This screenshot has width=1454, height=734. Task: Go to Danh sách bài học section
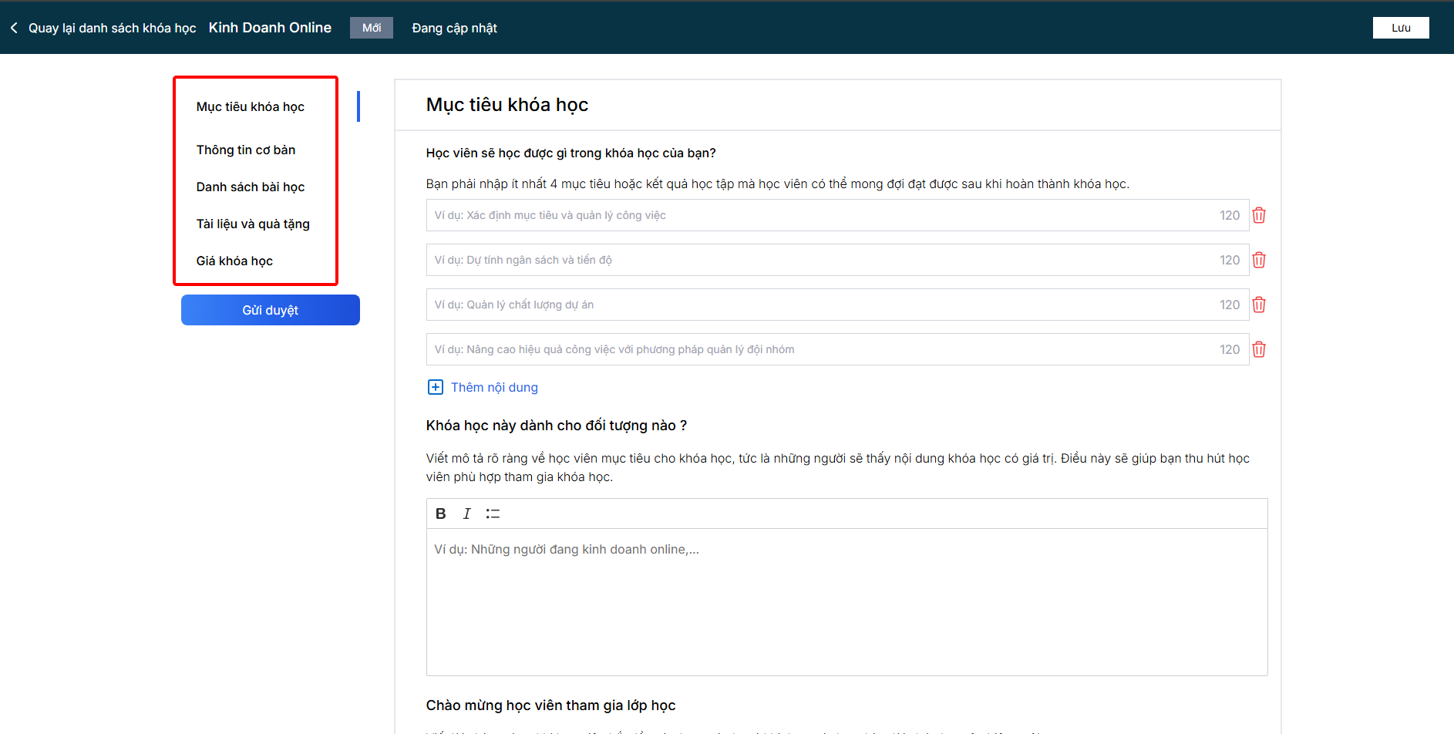click(x=251, y=187)
